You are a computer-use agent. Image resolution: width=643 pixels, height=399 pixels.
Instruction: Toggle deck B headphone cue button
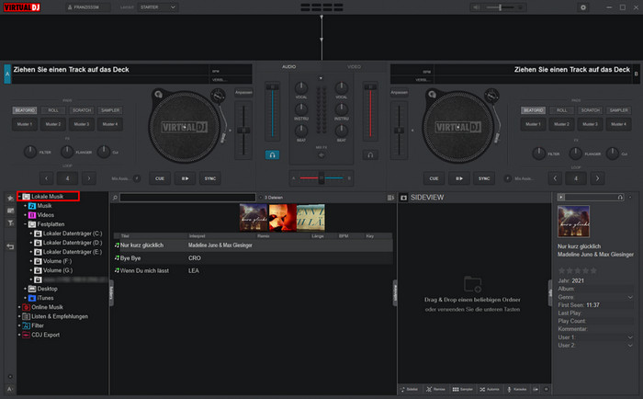tap(370, 154)
